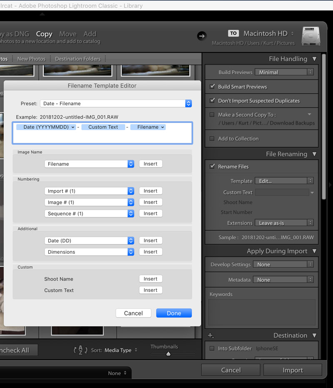Image resolution: width=333 pixels, height=388 pixels.
Task: Collapse the Apply During Import panel
Action: tap(314, 251)
